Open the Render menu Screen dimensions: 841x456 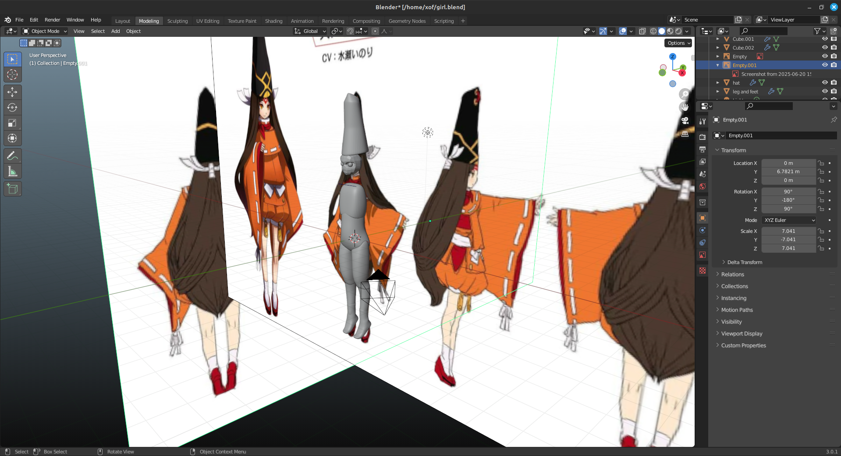click(x=52, y=20)
